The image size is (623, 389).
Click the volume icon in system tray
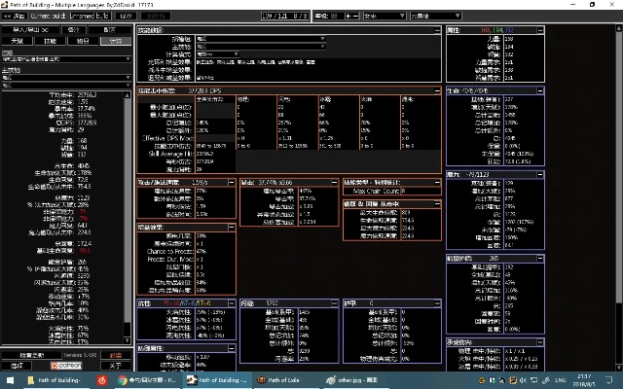click(x=524, y=380)
